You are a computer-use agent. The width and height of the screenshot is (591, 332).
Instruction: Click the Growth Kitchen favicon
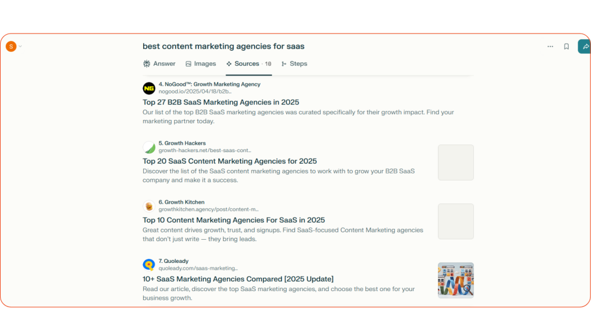coord(149,206)
